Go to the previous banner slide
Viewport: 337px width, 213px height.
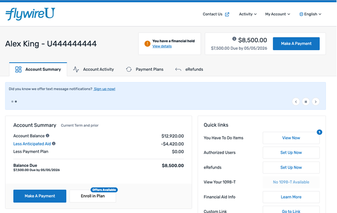point(296,102)
